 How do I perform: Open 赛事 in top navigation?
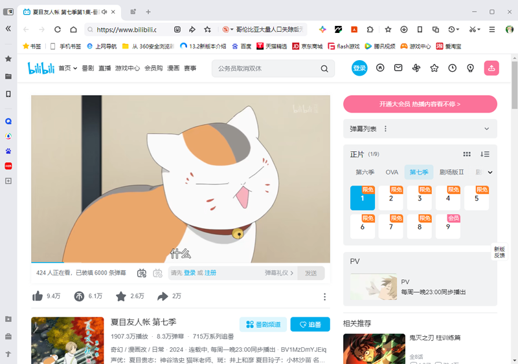pos(190,69)
